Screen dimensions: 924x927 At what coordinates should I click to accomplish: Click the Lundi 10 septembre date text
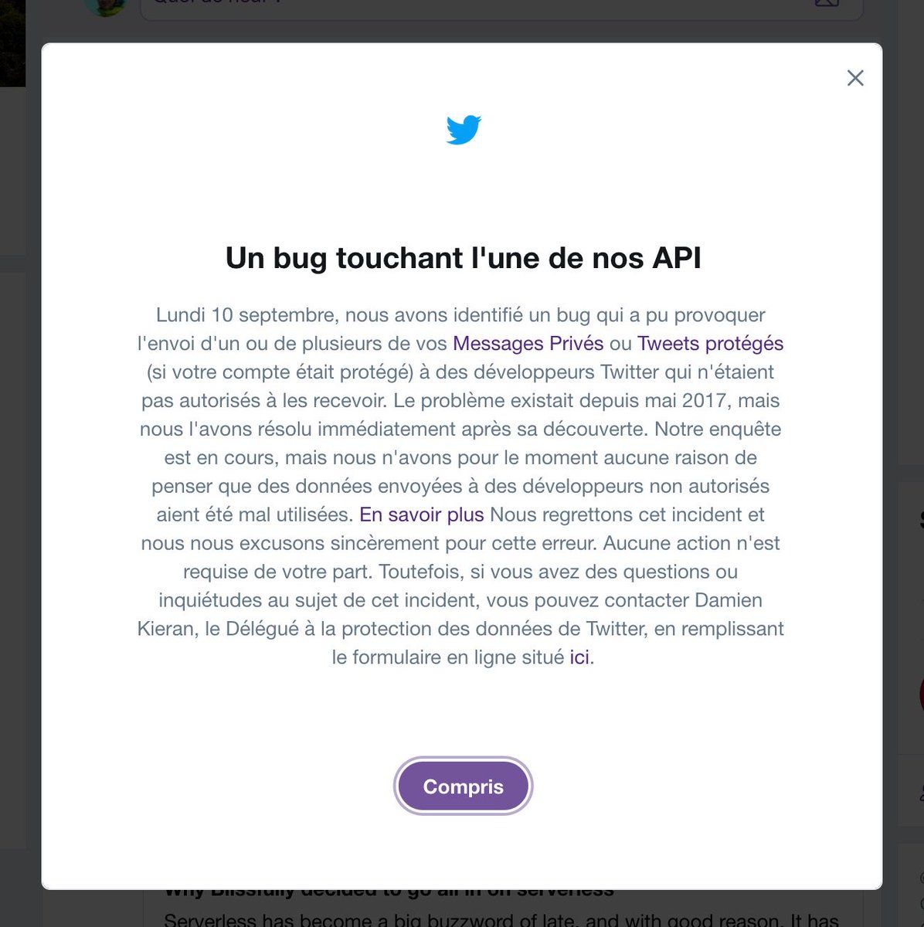pyautogui.click(x=245, y=315)
